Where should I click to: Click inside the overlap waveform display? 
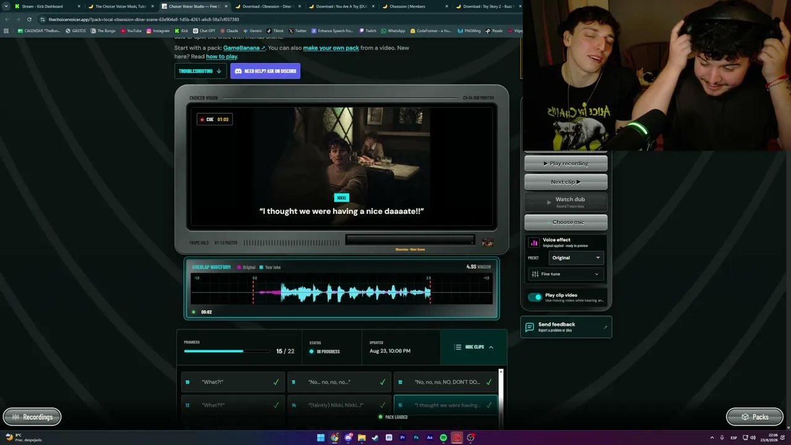tap(342, 290)
